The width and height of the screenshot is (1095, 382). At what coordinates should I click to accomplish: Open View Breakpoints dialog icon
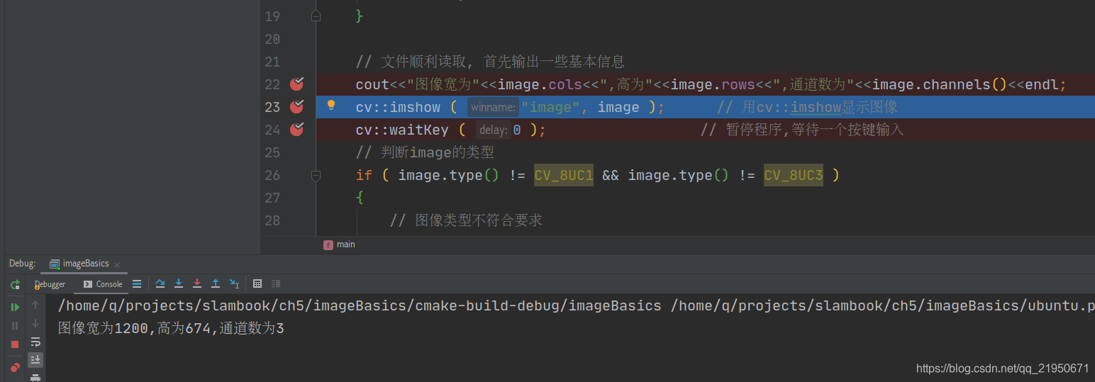click(15, 367)
